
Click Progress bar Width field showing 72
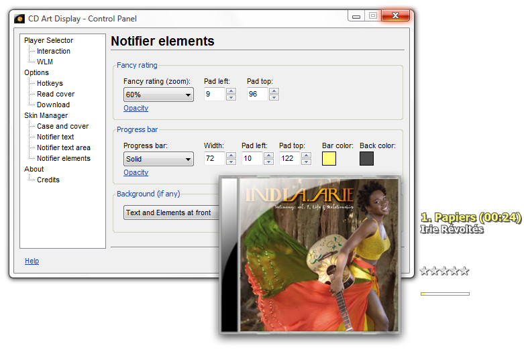click(215, 159)
